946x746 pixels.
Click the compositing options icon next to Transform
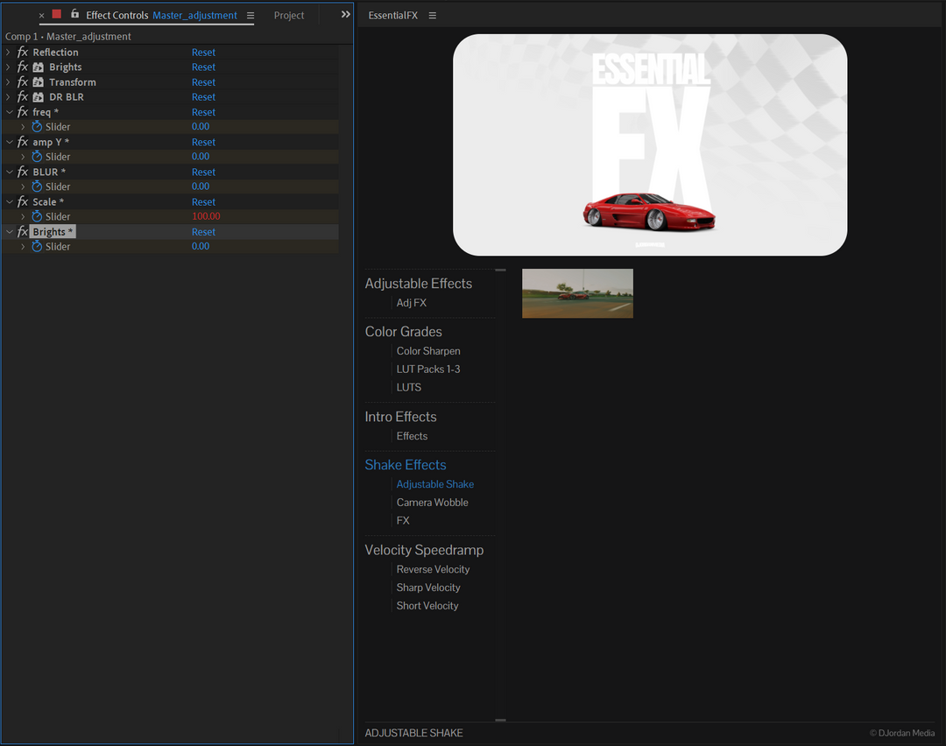[x=39, y=81]
